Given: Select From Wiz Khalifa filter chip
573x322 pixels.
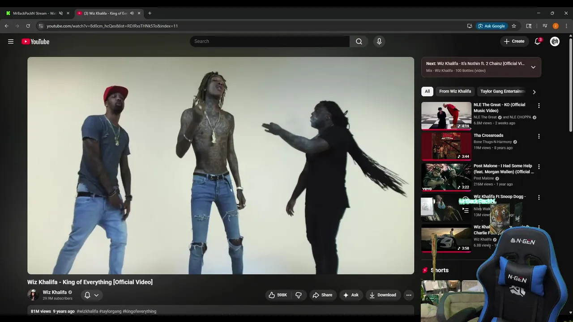Looking at the screenshot, I should tap(455, 91).
